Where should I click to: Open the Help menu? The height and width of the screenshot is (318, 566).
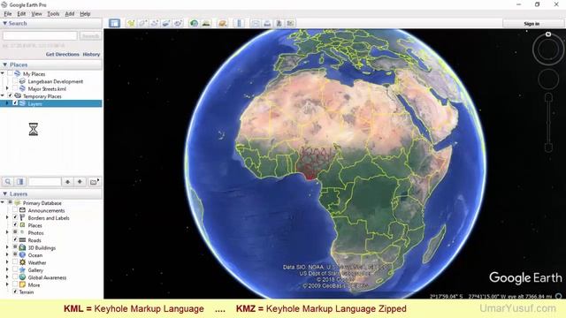(85, 14)
